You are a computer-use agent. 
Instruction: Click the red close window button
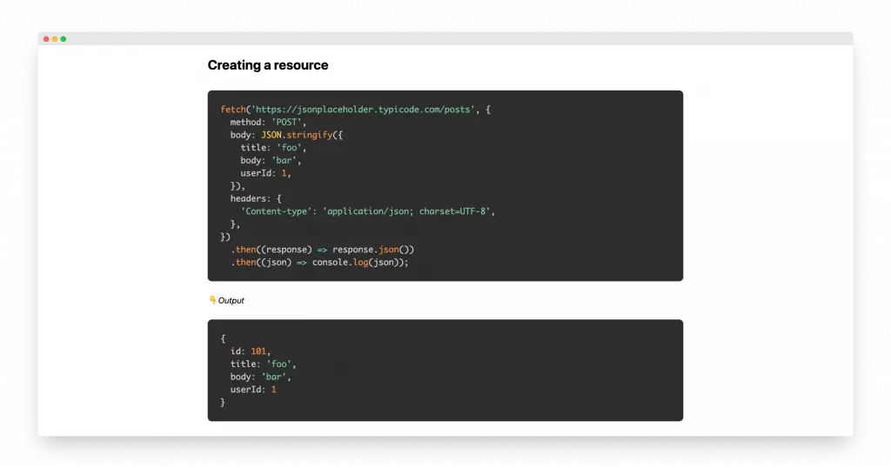[46, 39]
